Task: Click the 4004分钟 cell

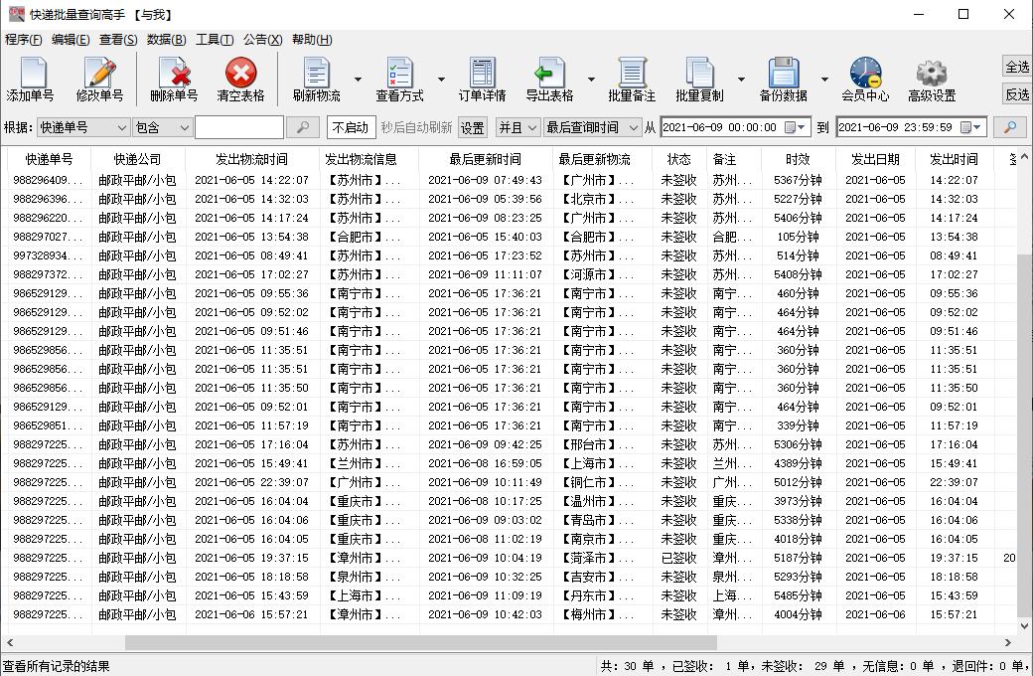Action: (x=798, y=614)
